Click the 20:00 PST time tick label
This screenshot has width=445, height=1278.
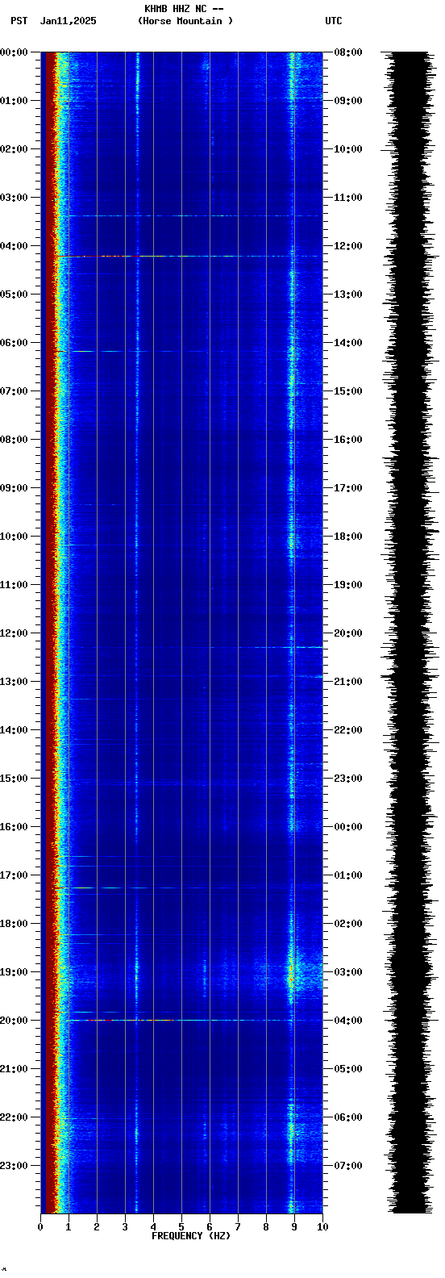click(15, 1021)
